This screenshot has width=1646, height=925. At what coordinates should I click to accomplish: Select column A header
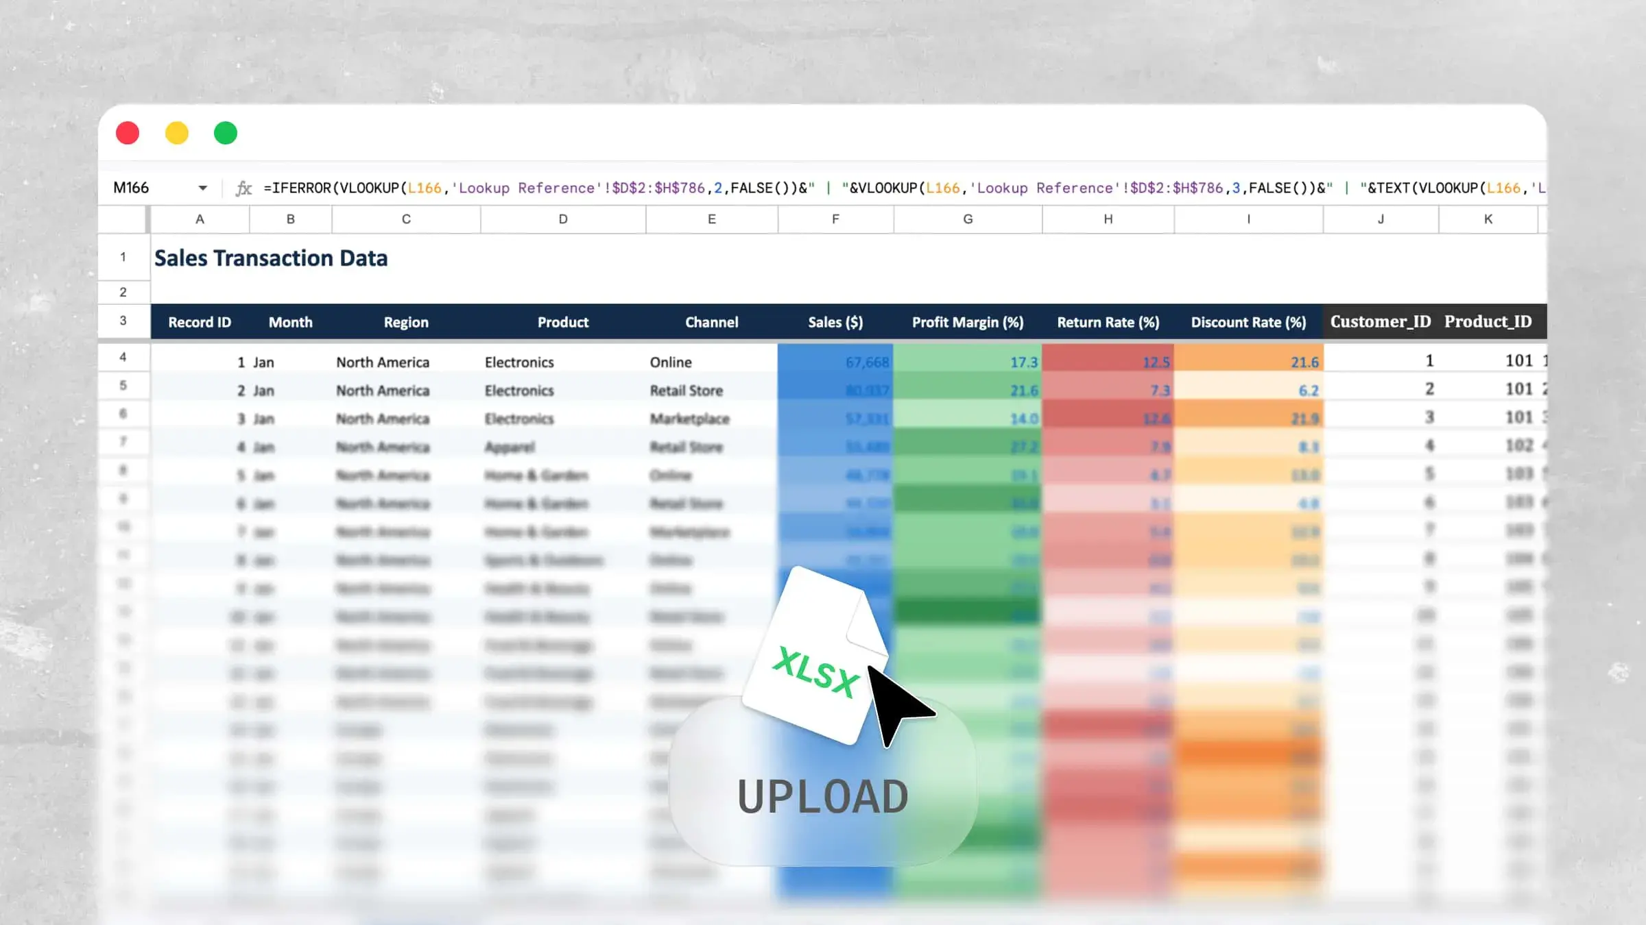coord(200,219)
